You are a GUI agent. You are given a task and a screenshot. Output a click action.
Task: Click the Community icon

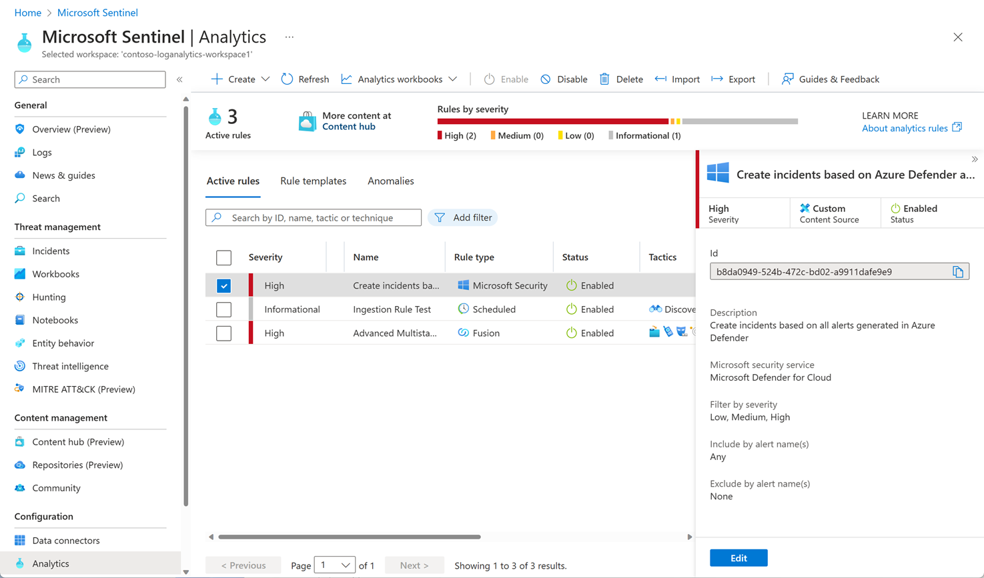(20, 488)
